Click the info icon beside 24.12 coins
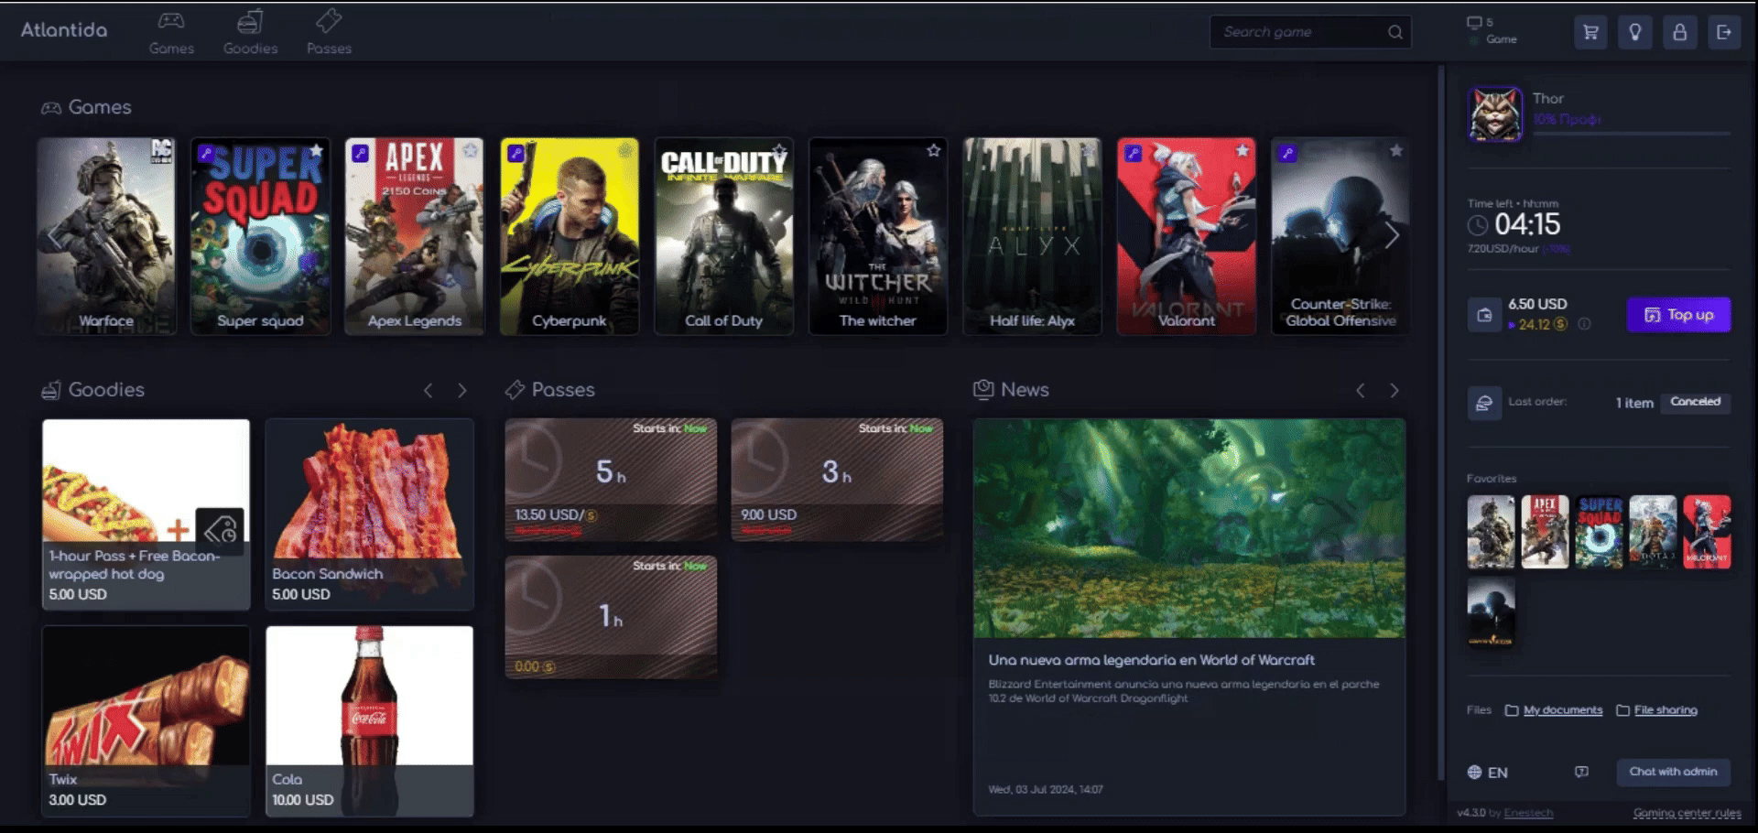1758x833 pixels. coord(1584,324)
